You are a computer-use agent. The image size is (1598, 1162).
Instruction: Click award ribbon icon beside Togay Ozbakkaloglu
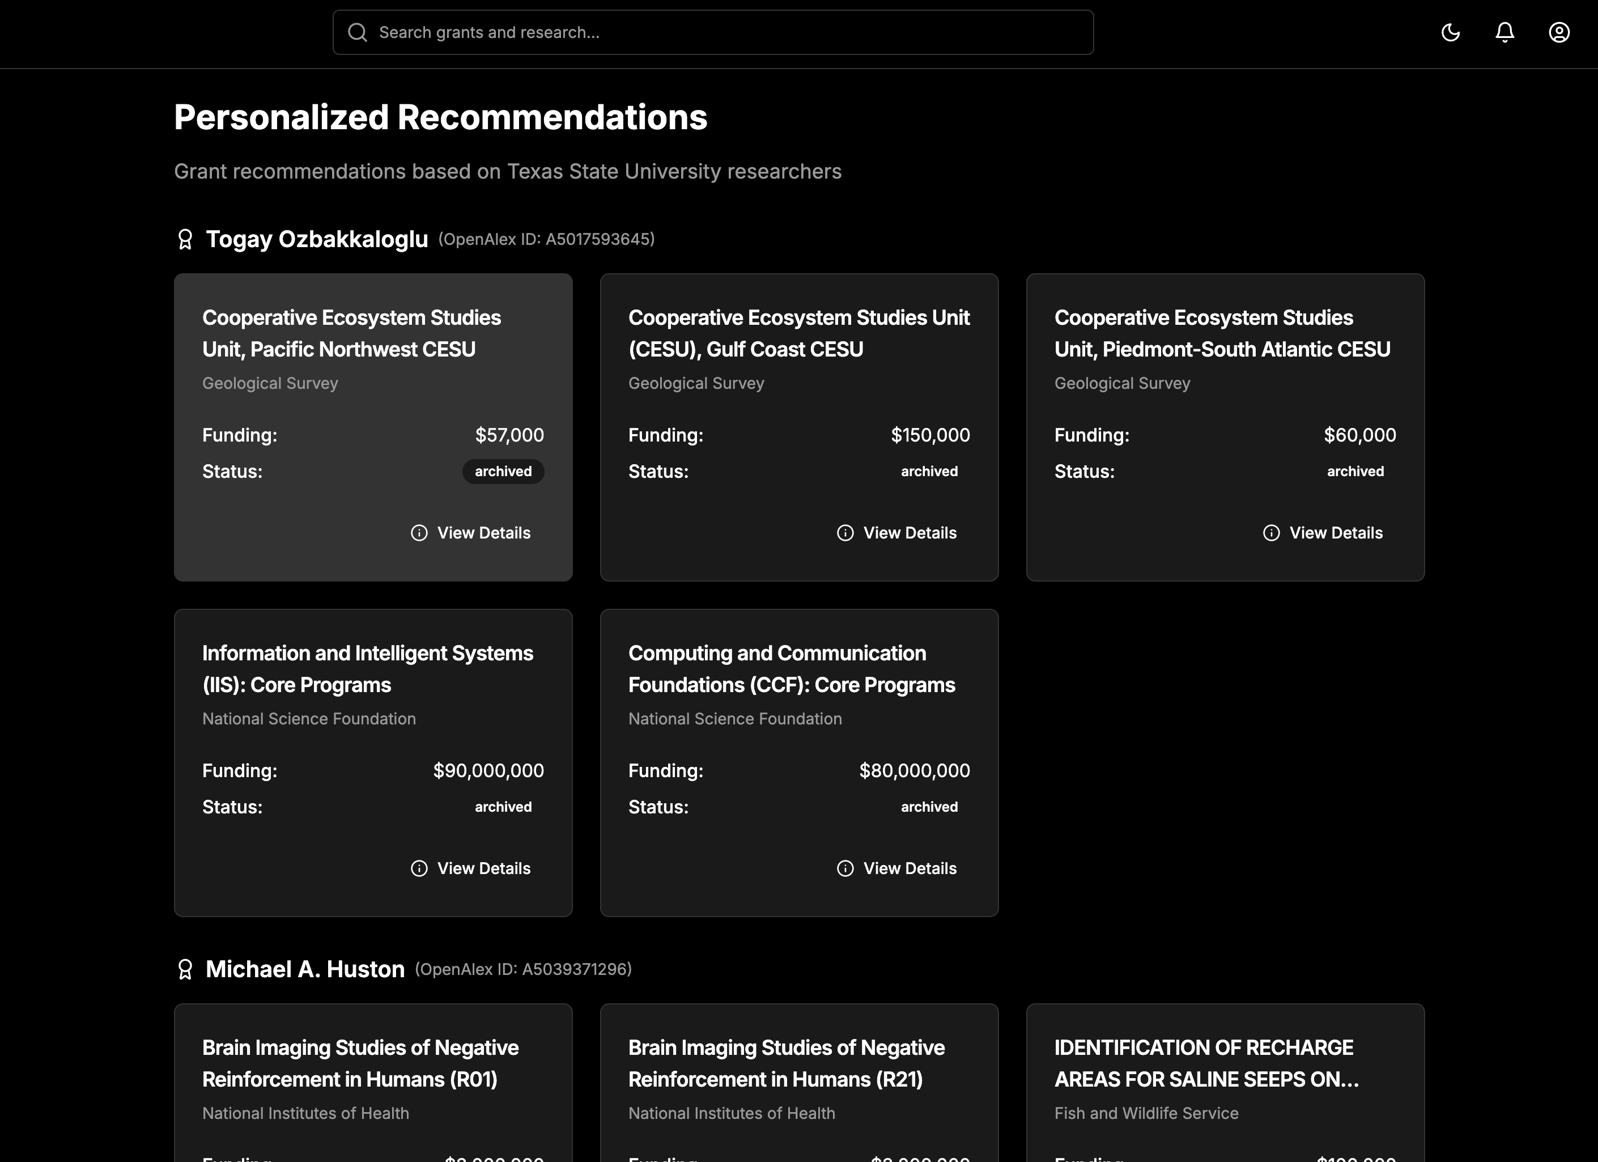coord(185,240)
